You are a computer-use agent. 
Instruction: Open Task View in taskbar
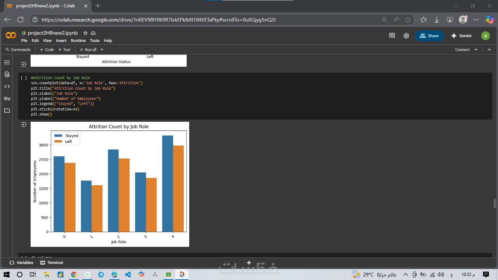tap(32, 275)
